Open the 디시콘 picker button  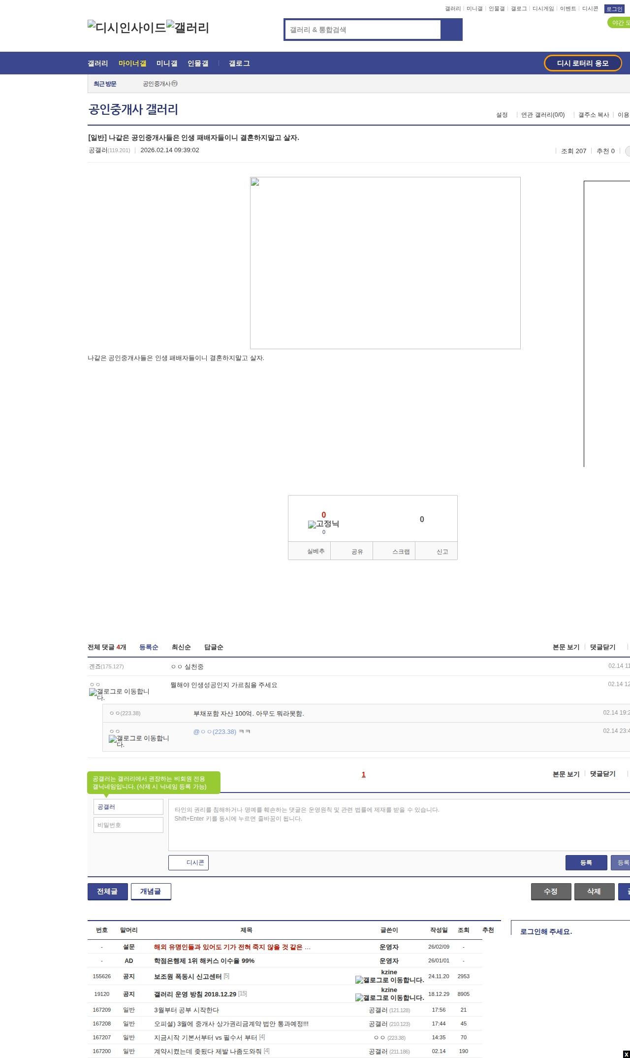(189, 863)
